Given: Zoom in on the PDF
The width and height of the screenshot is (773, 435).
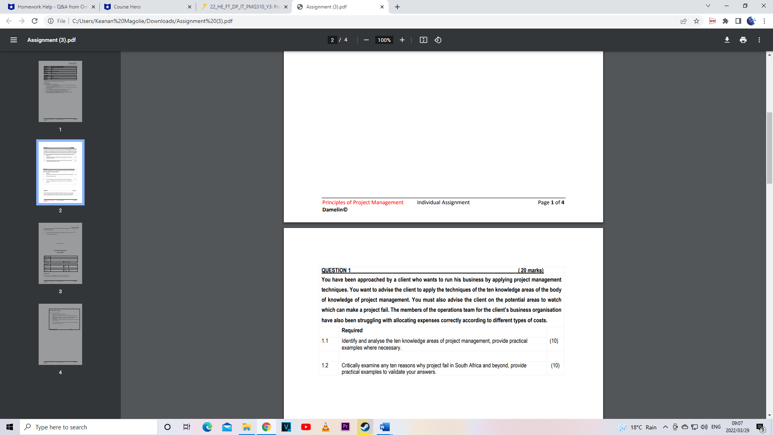Looking at the screenshot, I should click(x=402, y=40).
